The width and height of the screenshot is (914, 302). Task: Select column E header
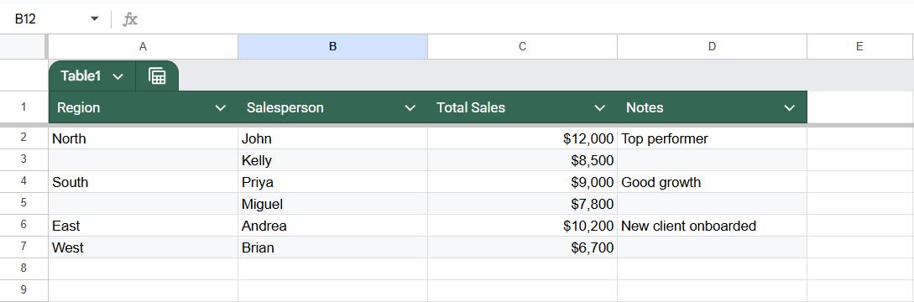(x=860, y=47)
